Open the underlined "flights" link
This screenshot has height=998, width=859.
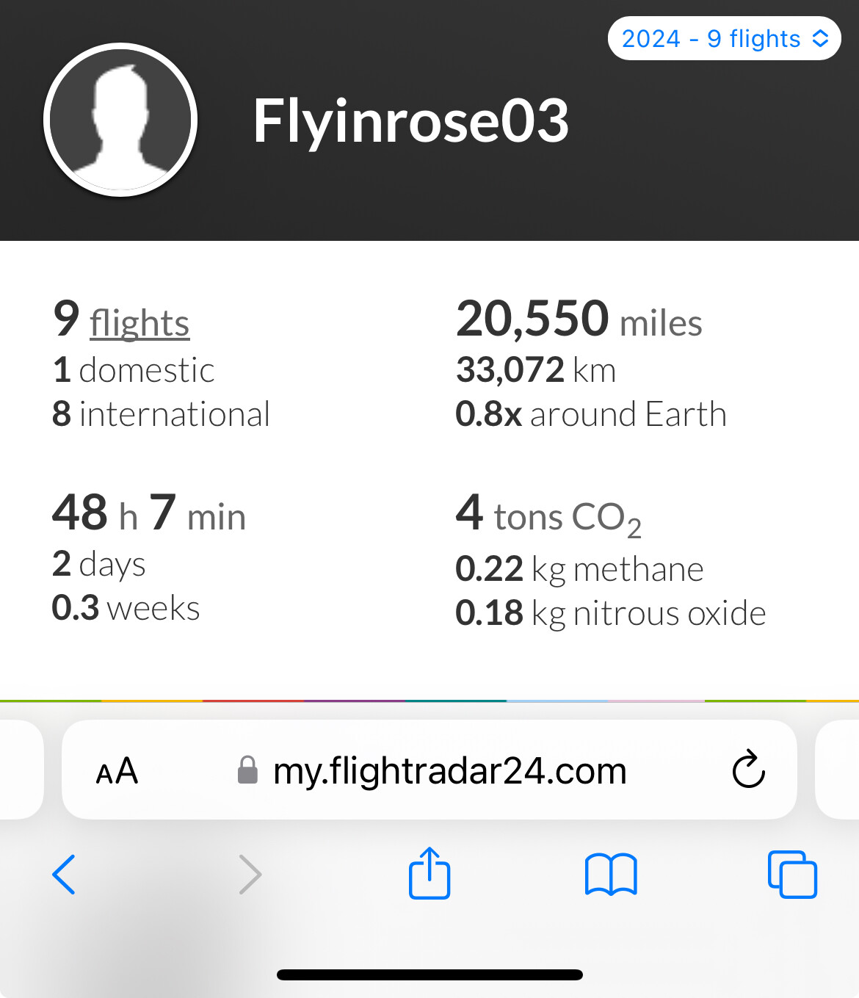tap(139, 323)
